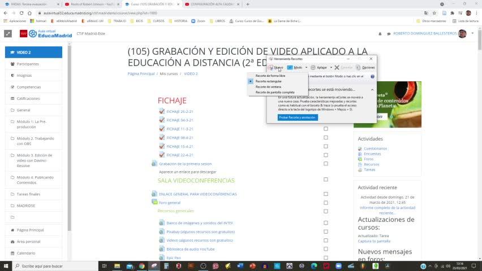The height and width of the screenshot is (271, 482).
Task: Click the EducaMadrid Aula Virtual logo
Action: pyautogui.click(x=46, y=33)
